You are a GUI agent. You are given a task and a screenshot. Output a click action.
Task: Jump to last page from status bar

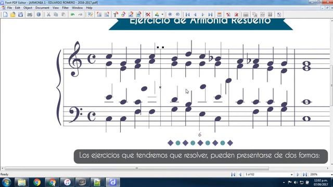click(305, 175)
